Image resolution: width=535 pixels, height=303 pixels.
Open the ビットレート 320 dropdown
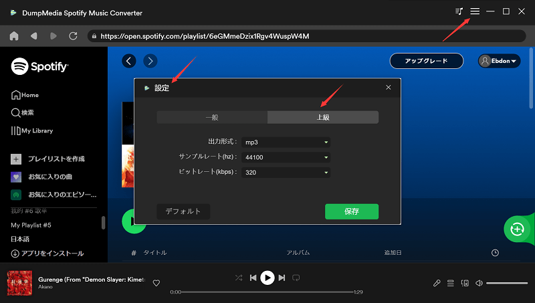click(x=286, y=173)
